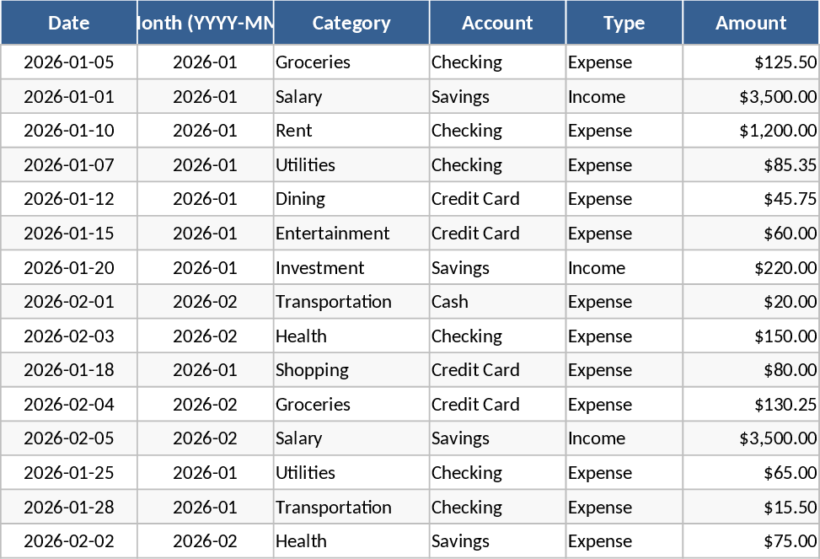Click the $220.00 amount cell
The height and width of the screenshot is (559, 820).
coord(751,268)
